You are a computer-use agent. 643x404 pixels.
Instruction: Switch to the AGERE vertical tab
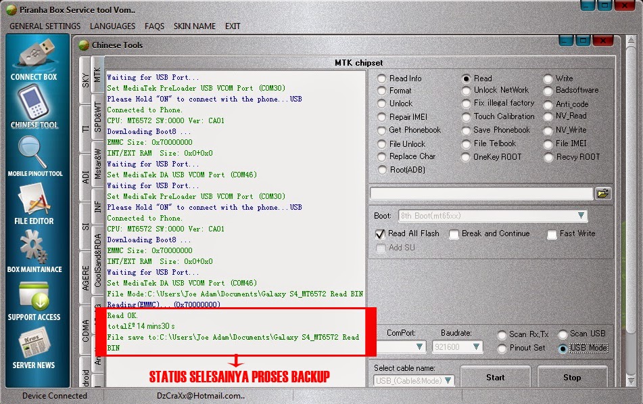point(85,277)
